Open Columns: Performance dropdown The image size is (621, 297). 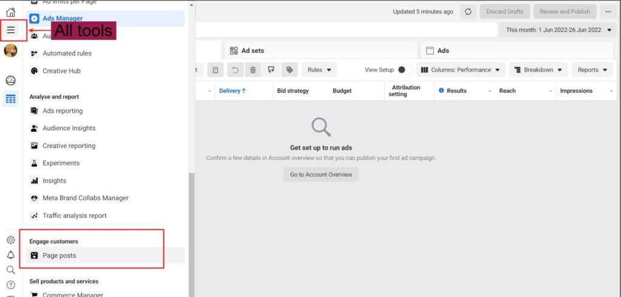[461, 70]
